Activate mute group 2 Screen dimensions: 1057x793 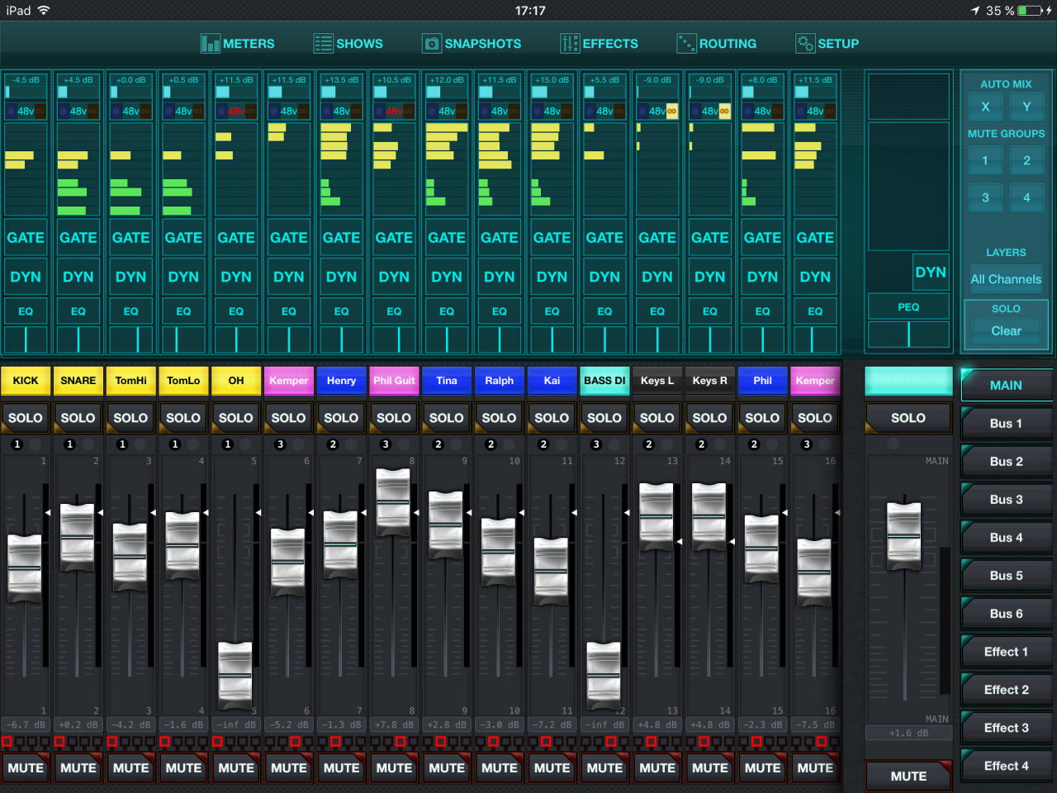1026,160
